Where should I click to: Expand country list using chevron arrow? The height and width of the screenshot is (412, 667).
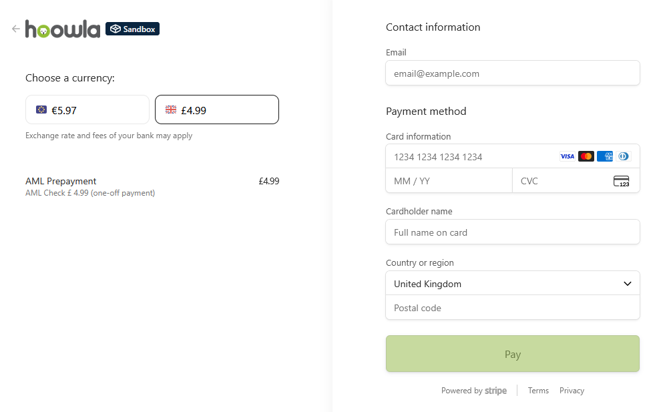tap(627, 283)
